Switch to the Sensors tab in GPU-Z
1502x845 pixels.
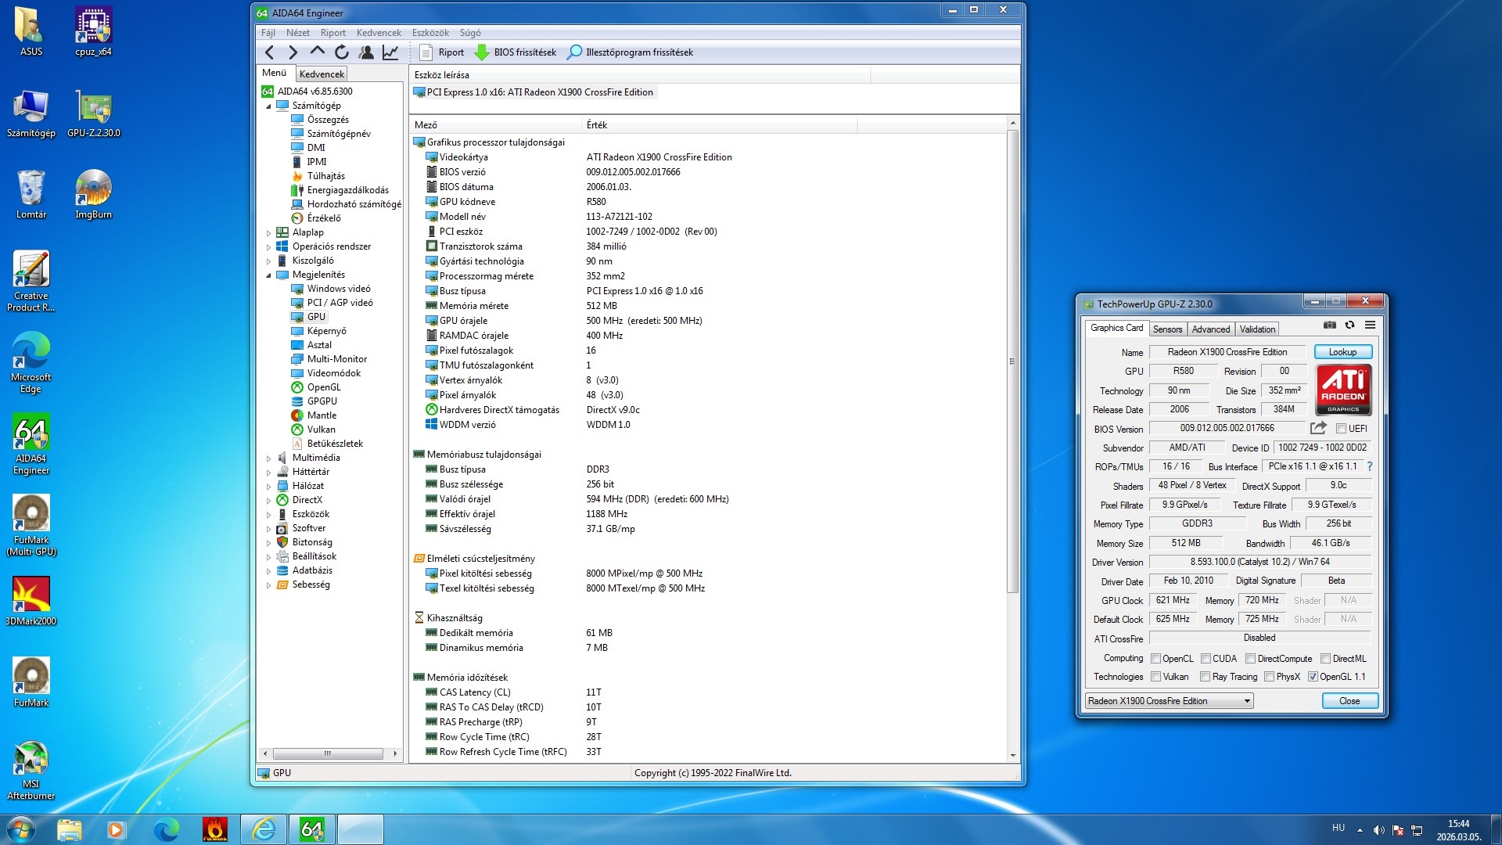(x=1167, y=329)
